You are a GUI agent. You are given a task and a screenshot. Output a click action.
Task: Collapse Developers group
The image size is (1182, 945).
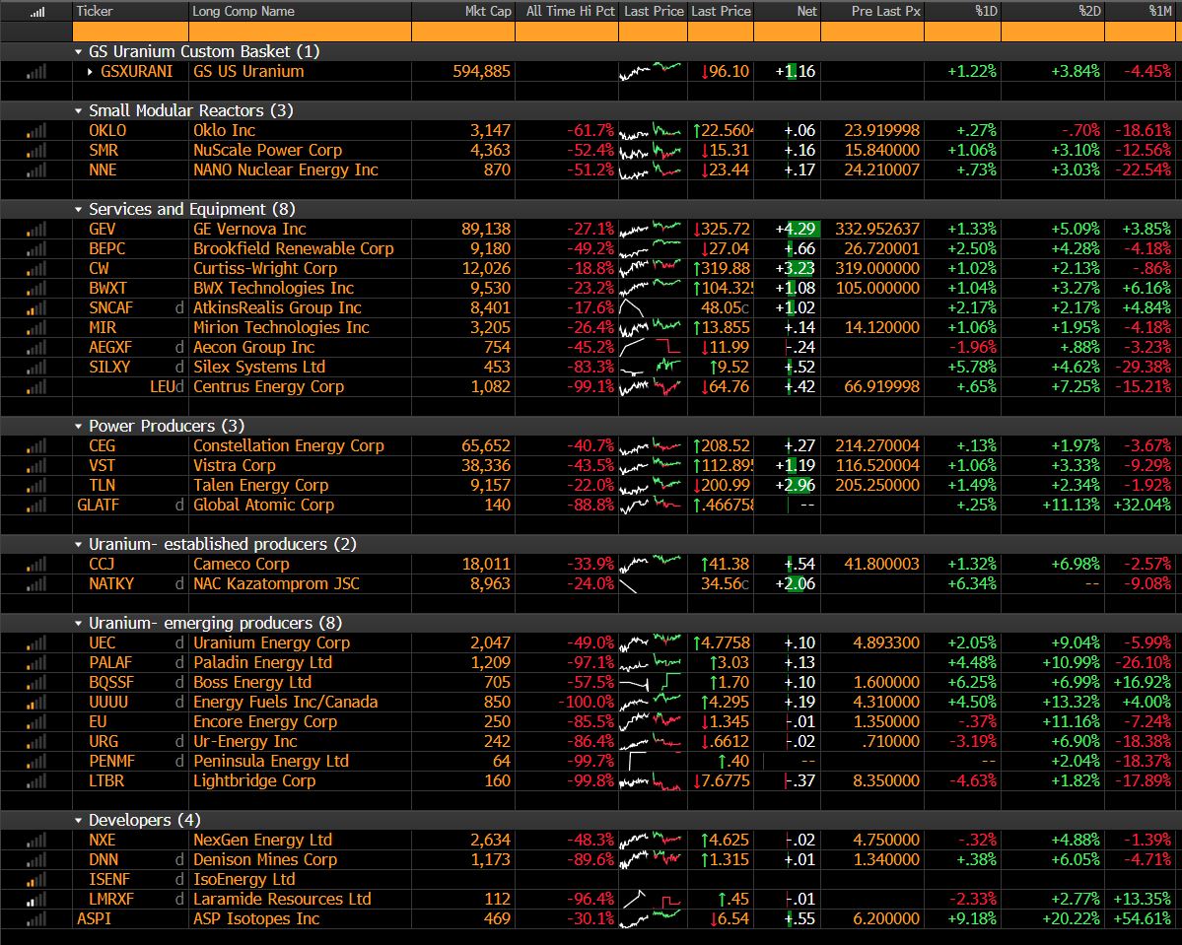click(79, 820)
